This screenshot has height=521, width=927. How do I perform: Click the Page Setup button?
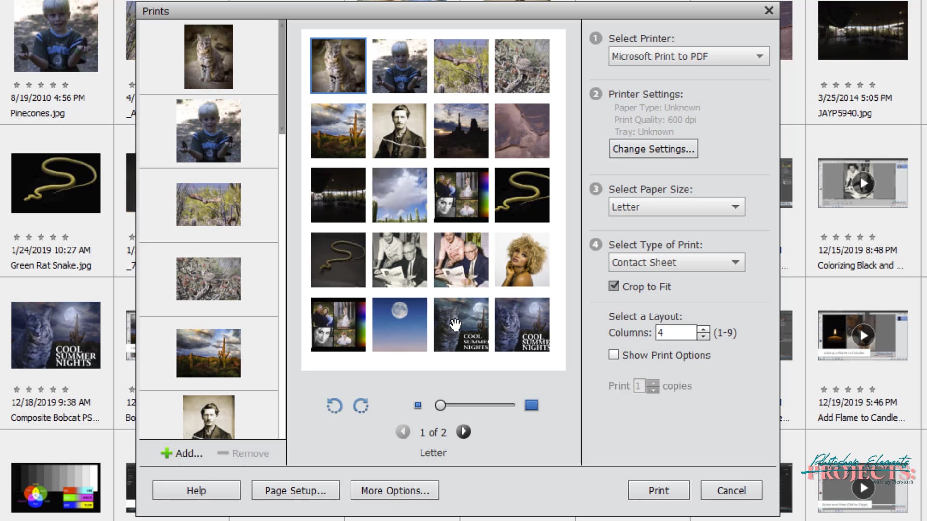[x=295, y=490]
